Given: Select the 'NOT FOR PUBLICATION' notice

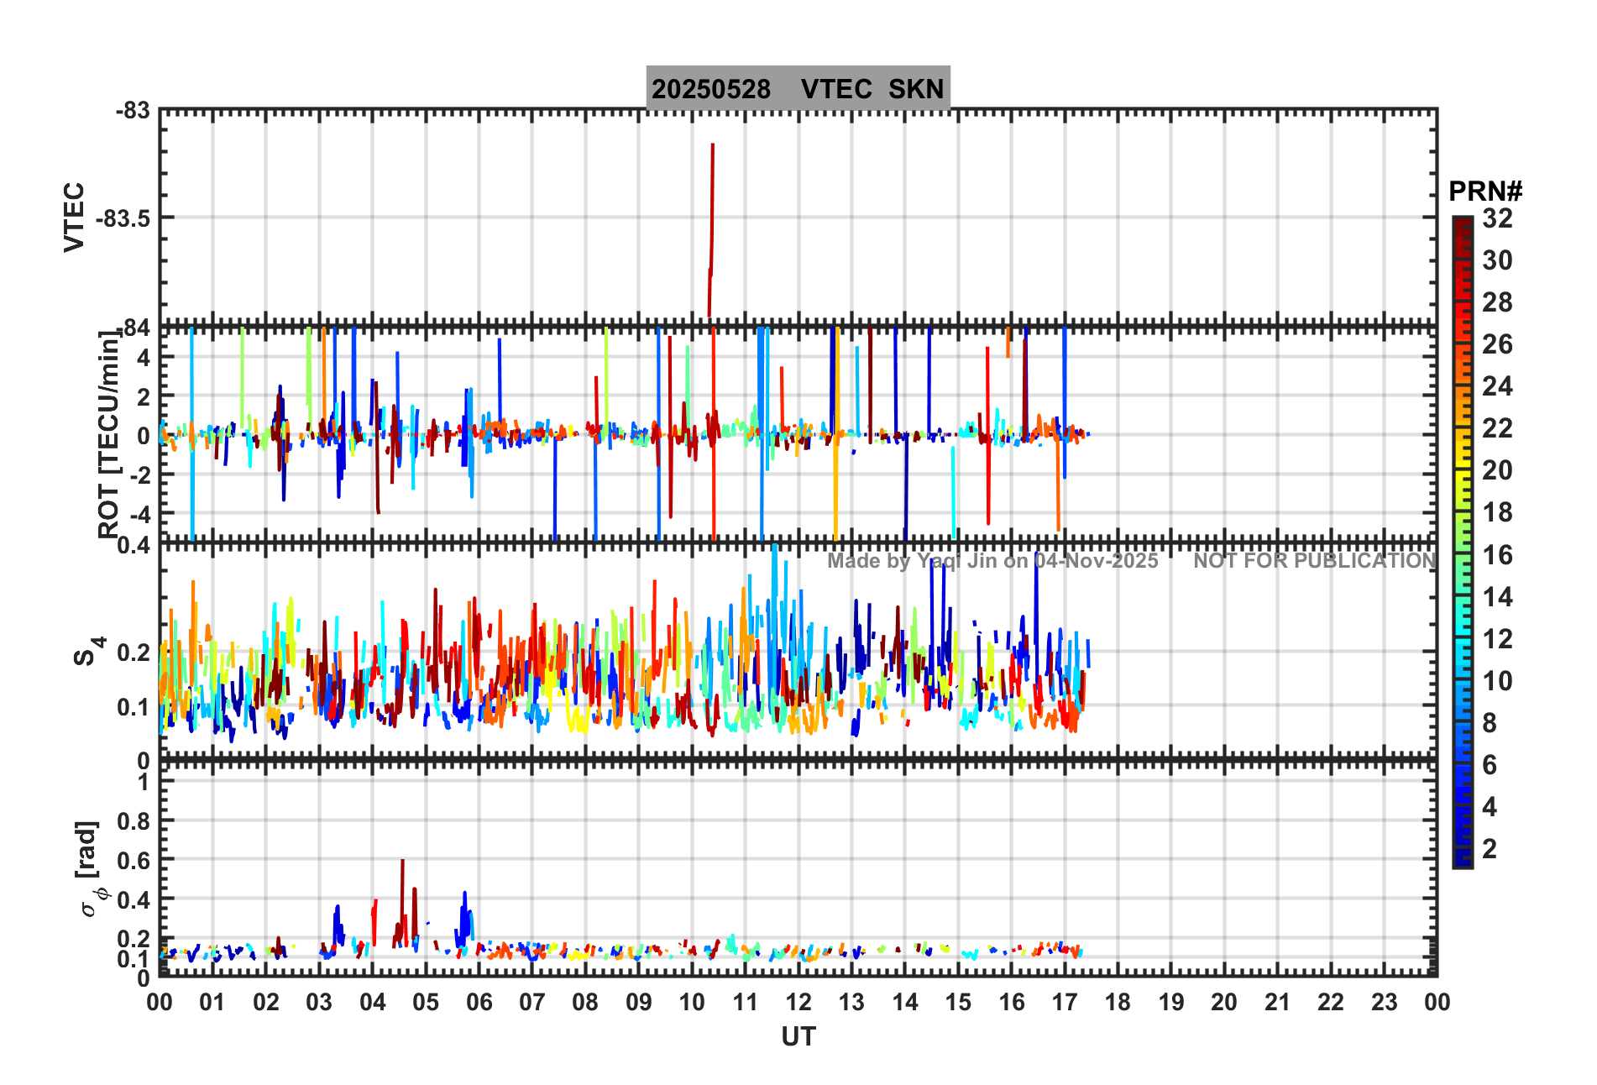Looking at the screenshot, I should pyautogui.click(x=1314, y=561).
